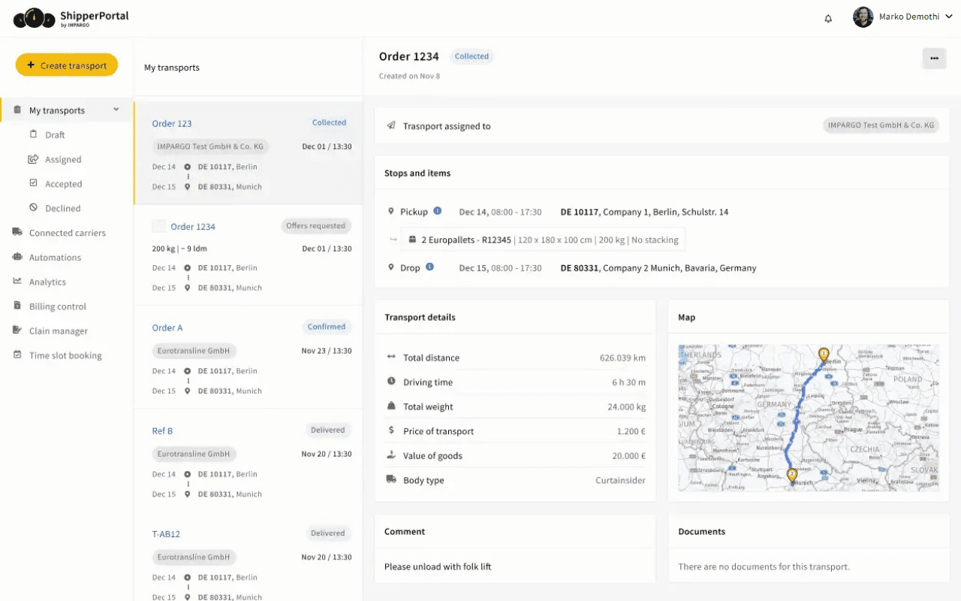961x601 pixels.
Task: Click the Analytics chart icon in sidebar
Action: (17, 282)
